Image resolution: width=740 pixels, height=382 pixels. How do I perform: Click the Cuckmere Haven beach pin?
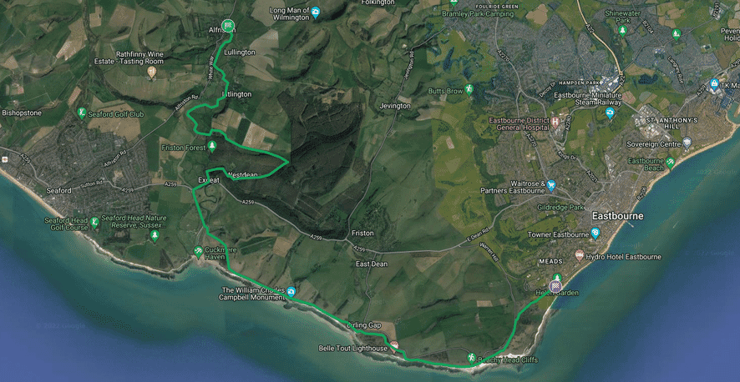tap(199, 252)
